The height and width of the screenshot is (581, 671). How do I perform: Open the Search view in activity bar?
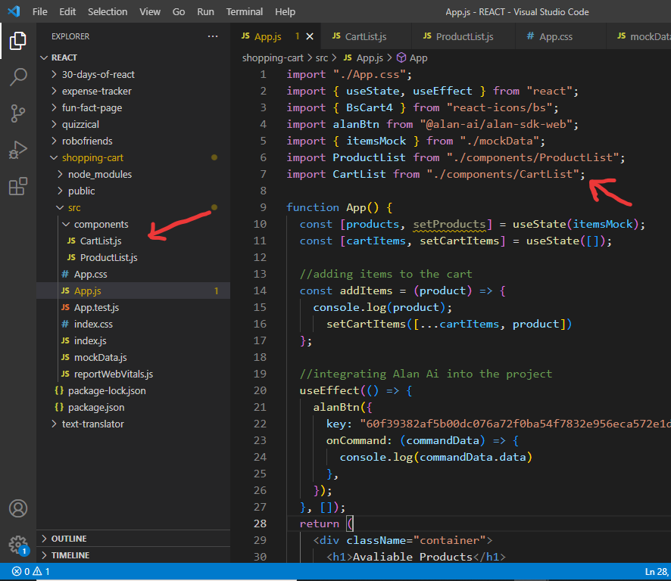[18, 77]
